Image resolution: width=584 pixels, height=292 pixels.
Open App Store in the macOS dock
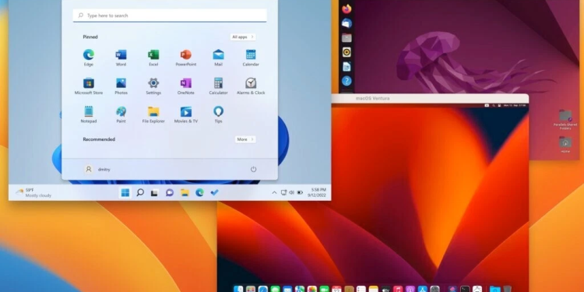(x=422, y=289)
